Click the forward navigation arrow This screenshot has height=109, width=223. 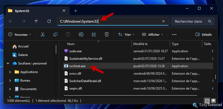(23, 21)
